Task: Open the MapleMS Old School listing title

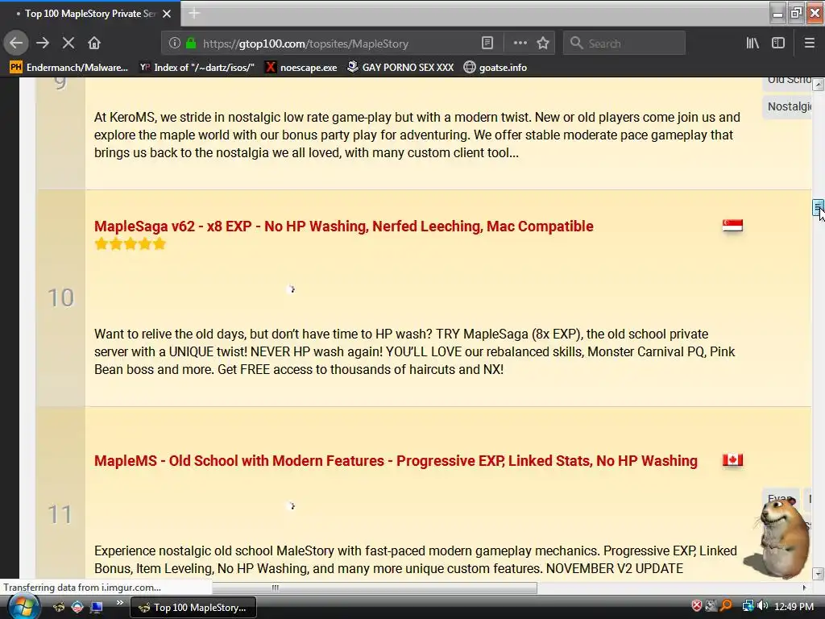Action: 396,460
